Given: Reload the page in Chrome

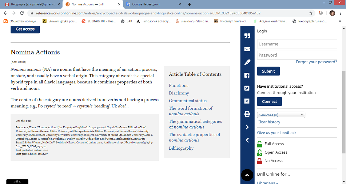Looking at the screenshot, I should pyautogui.click(x=22, y=13).
